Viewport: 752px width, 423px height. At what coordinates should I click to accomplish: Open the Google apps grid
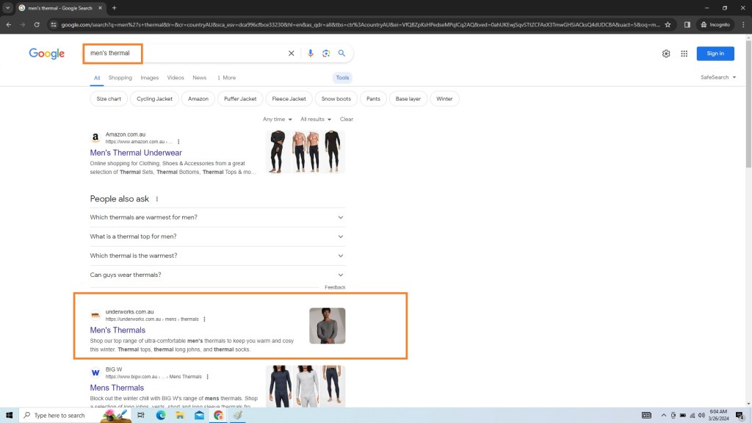[x=684, y=54]
